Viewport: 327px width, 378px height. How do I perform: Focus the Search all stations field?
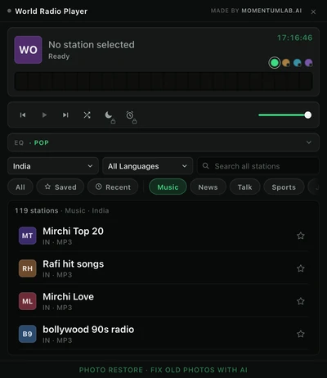(258, 166)
